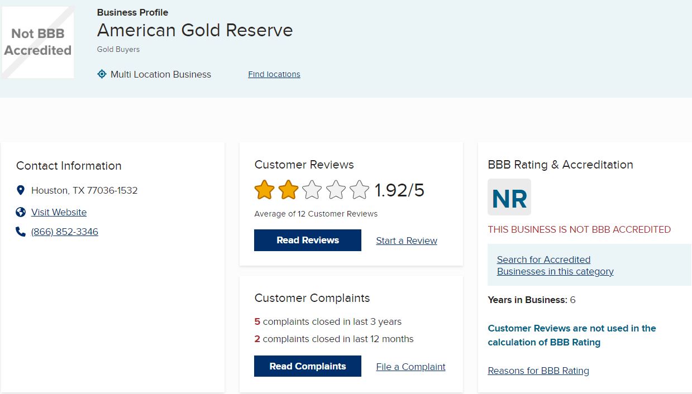Open the Start a Review link

(407, 241)
